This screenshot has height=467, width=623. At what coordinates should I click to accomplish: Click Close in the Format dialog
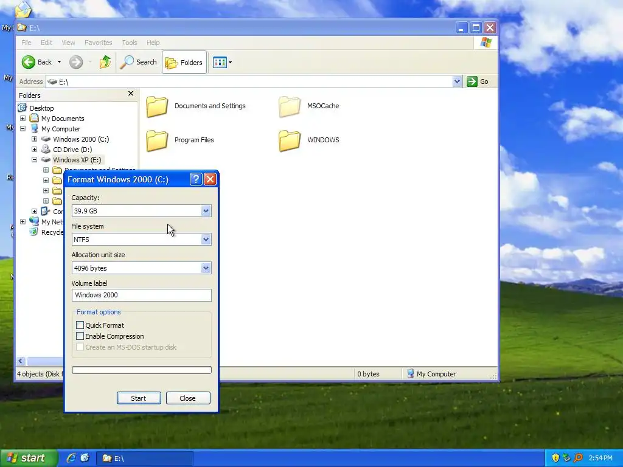pyautogui.click(x=188, y=398)
